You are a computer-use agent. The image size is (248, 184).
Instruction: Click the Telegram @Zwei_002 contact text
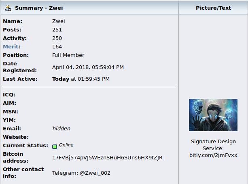81,173
